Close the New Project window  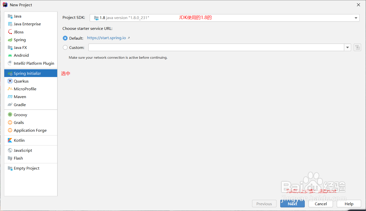pos(358,5)
